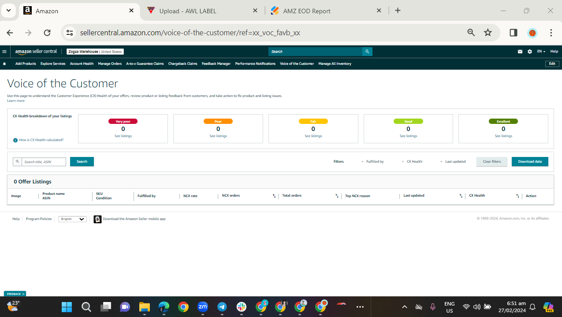This screenshot has width=562, height=317.
Task: Toggle the Chrome side panel
Action: pos(513,33)
